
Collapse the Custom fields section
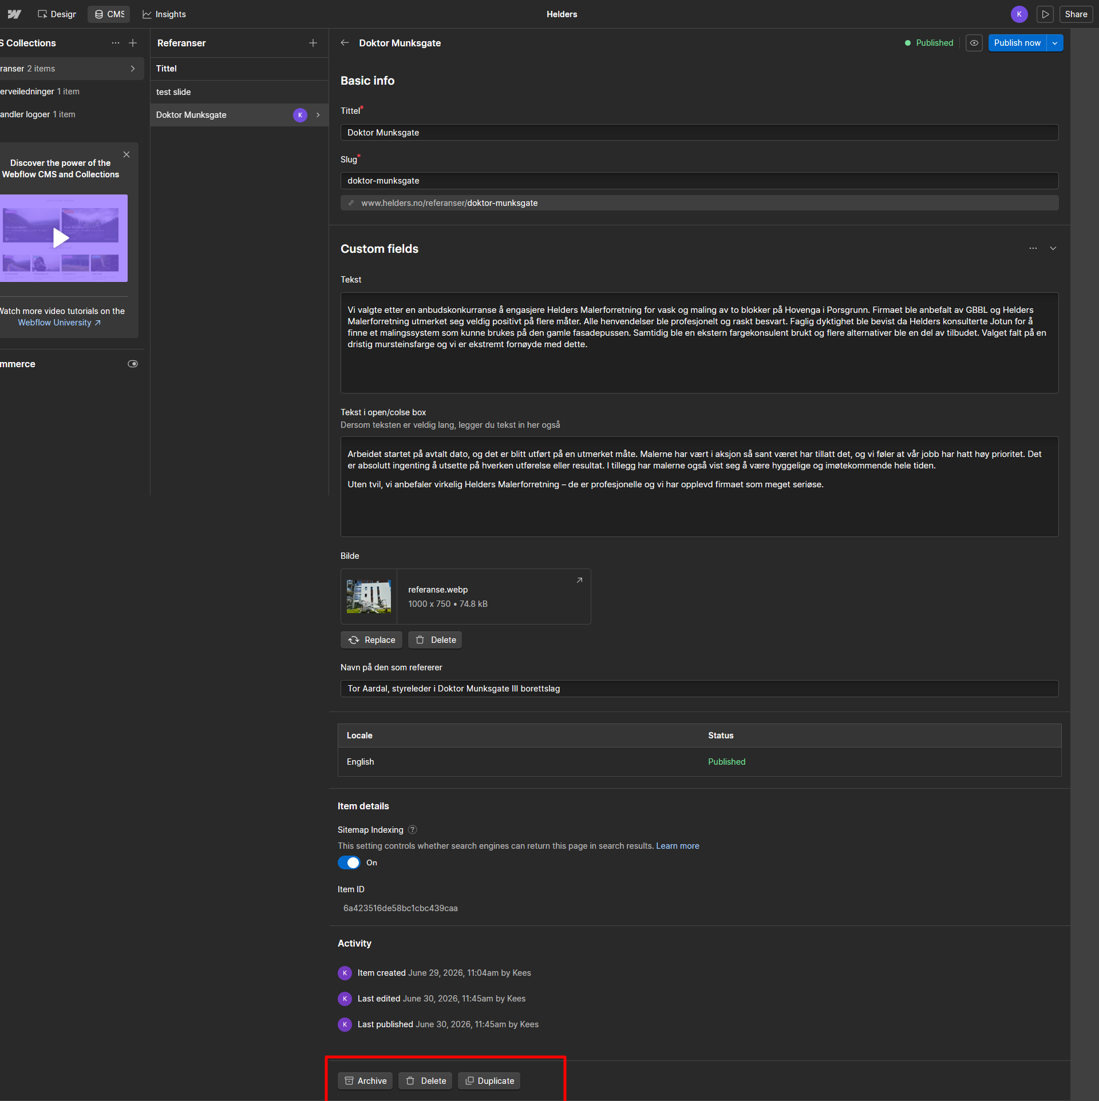click(x=1053, y=248)
